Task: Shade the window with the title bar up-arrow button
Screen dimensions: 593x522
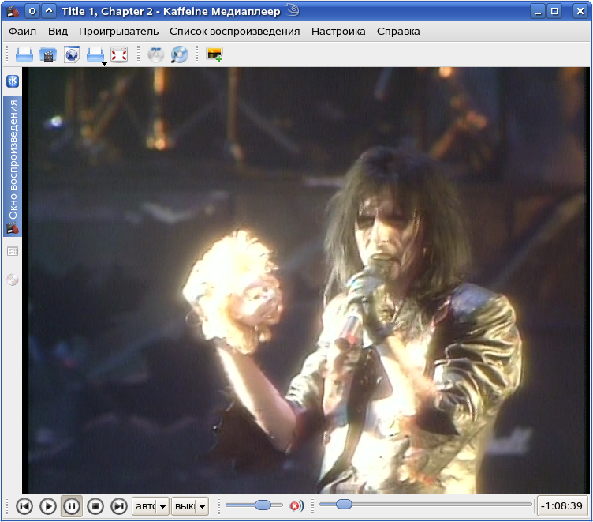Action: (x=49, y=11)
